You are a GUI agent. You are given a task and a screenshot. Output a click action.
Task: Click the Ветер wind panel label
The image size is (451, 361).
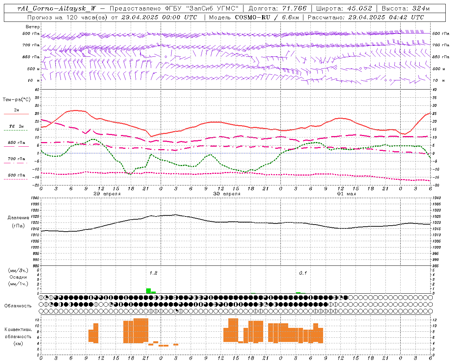coord(33,27)
